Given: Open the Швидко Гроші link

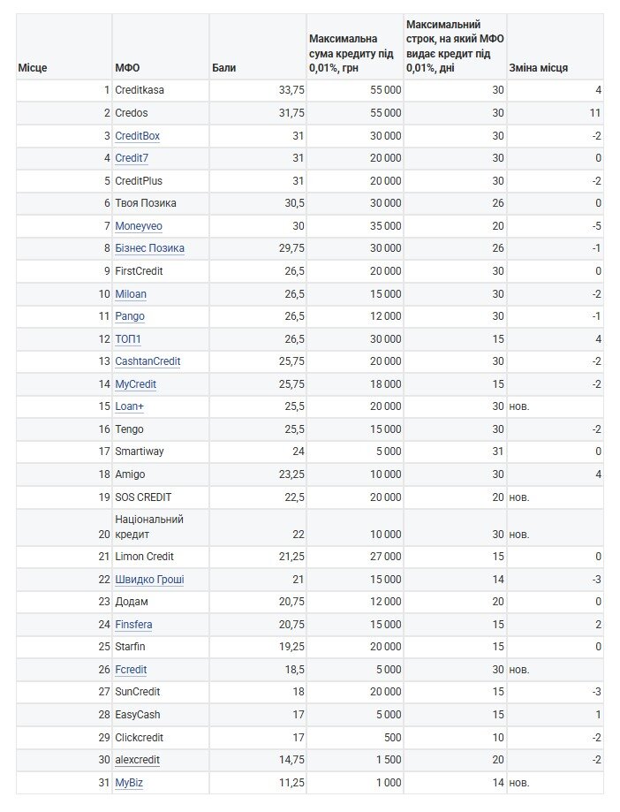Looking at the screenshot, I should (149, 579).
